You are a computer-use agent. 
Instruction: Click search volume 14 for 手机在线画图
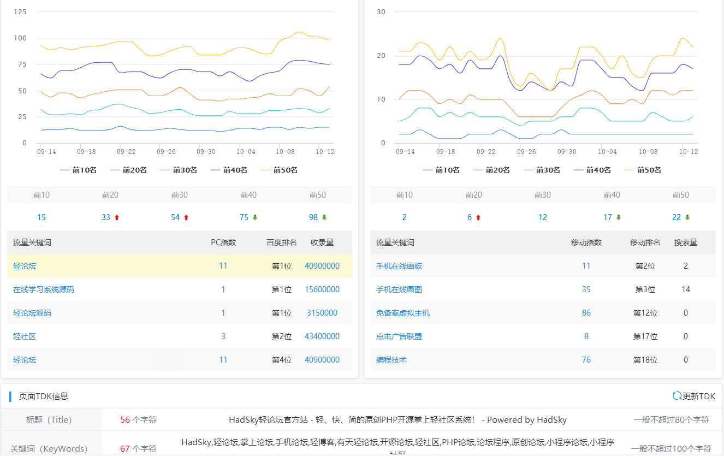pos(686,289)
